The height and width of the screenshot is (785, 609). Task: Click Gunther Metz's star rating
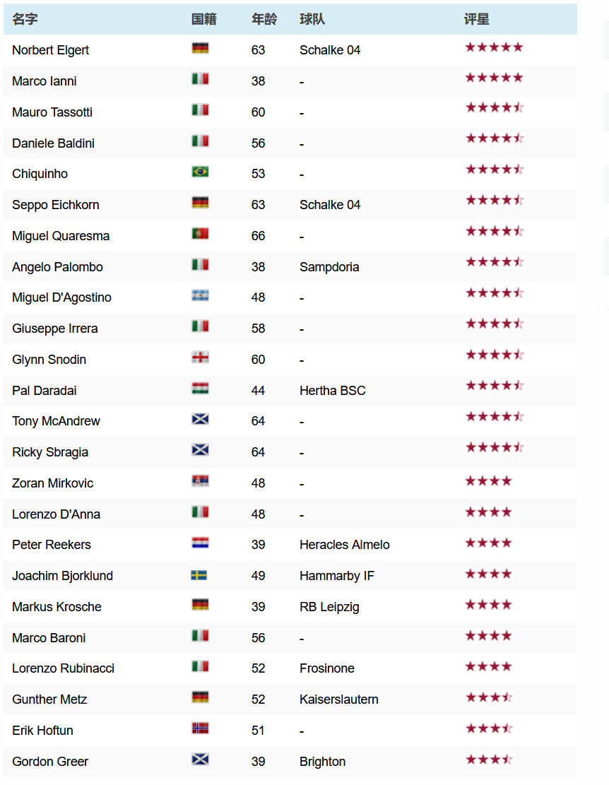pyautogui.click(x=489, y=697)
